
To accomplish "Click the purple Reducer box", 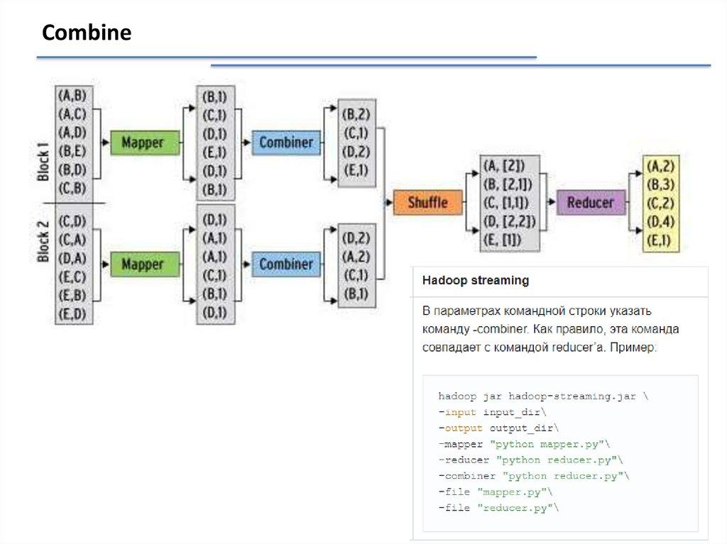I will [590, 203].
